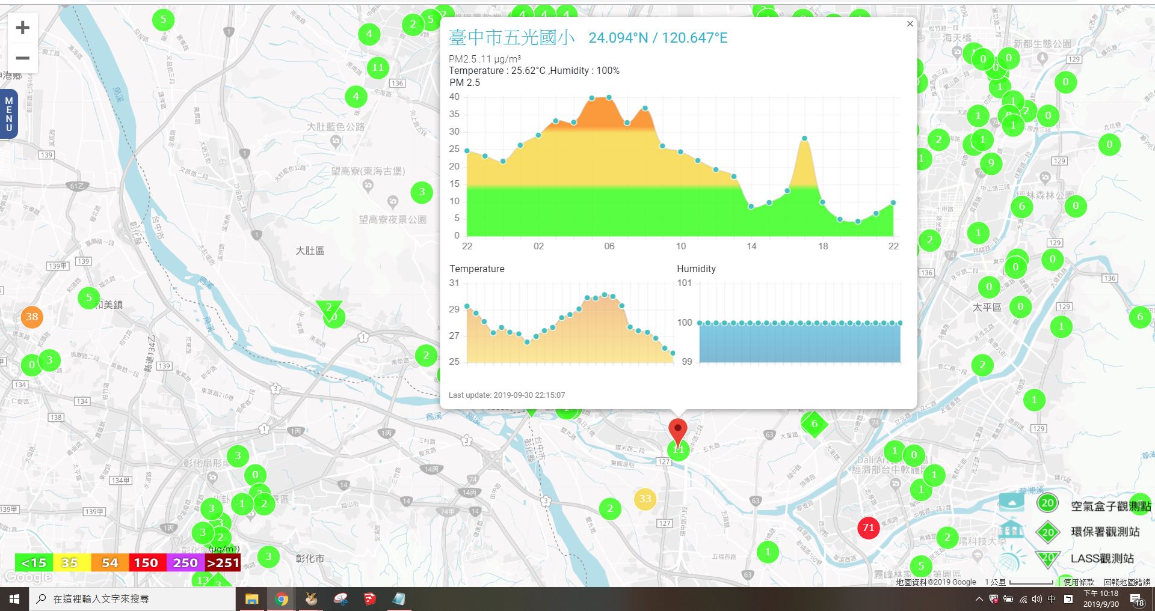This screenshot has height=611, width=1155.
Task: Click the 海天橋 photo spot icon
Action: tap(957, 52)
